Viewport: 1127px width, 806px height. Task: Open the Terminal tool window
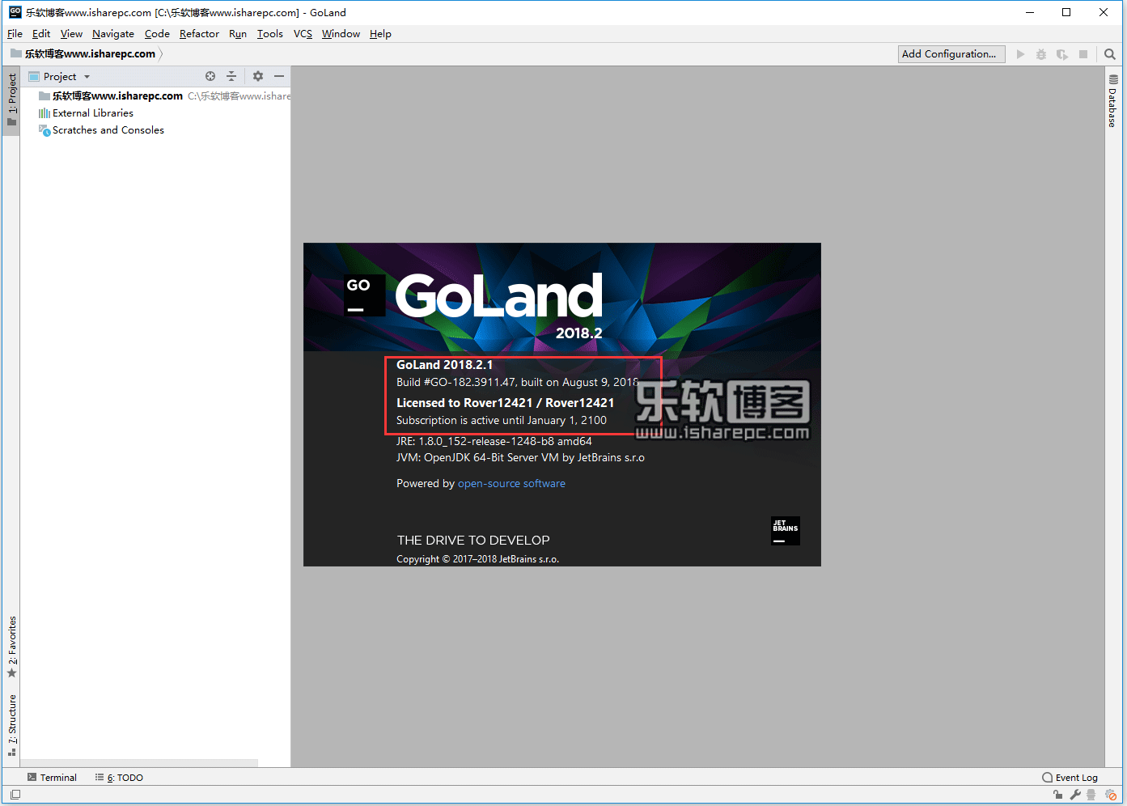tap(52, 778)
